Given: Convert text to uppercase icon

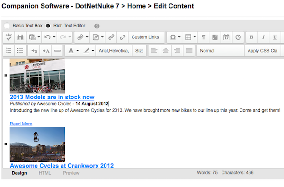Looking at the screenshot, I should coord(45,51).
